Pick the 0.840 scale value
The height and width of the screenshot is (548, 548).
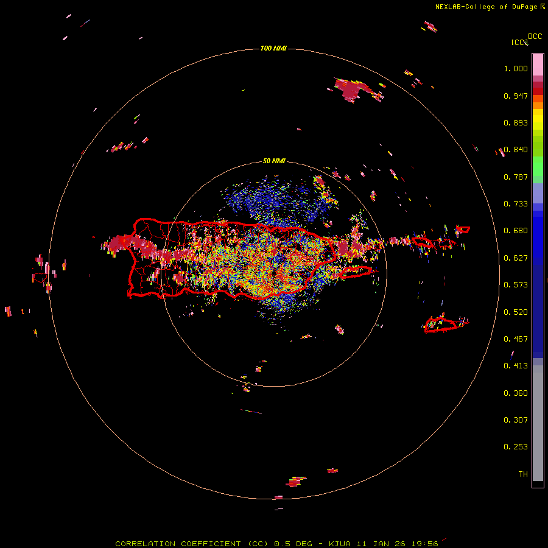[x=516, y=150]
